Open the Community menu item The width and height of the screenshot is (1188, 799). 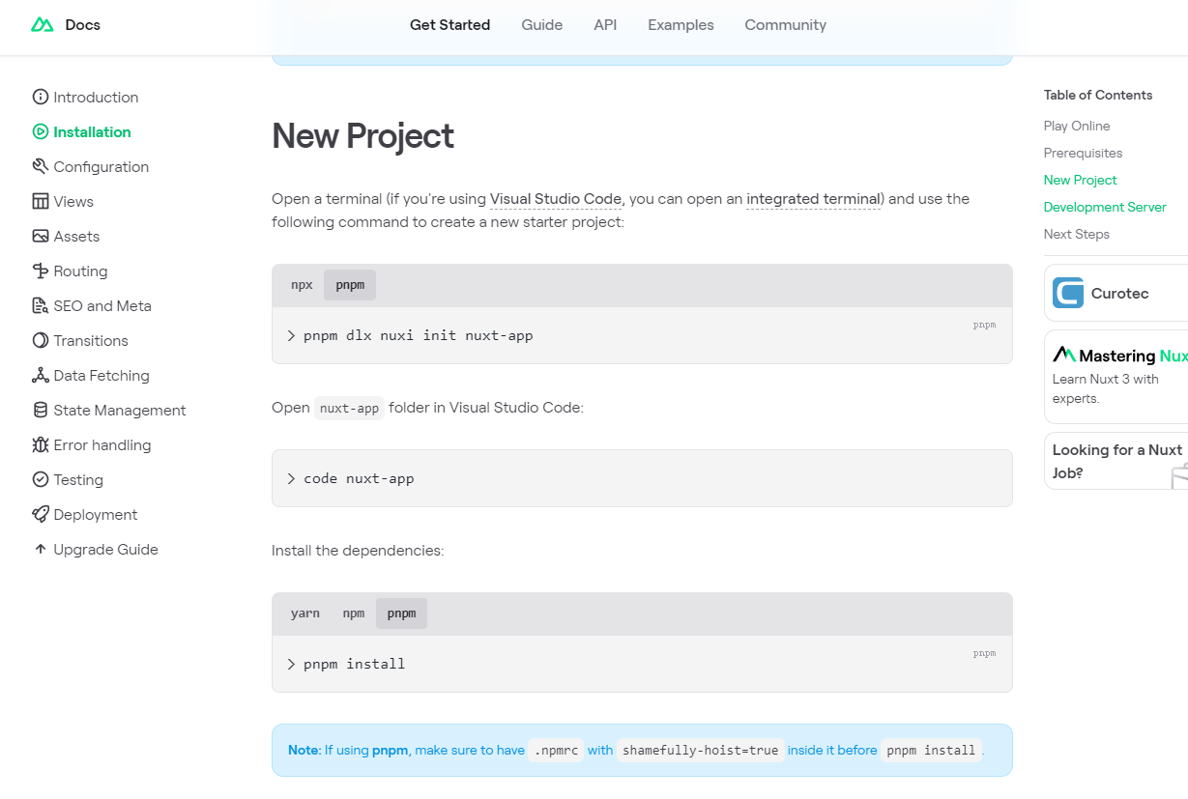coord(785,25)
